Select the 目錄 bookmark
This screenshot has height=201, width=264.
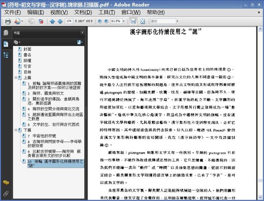pos(27,72)
